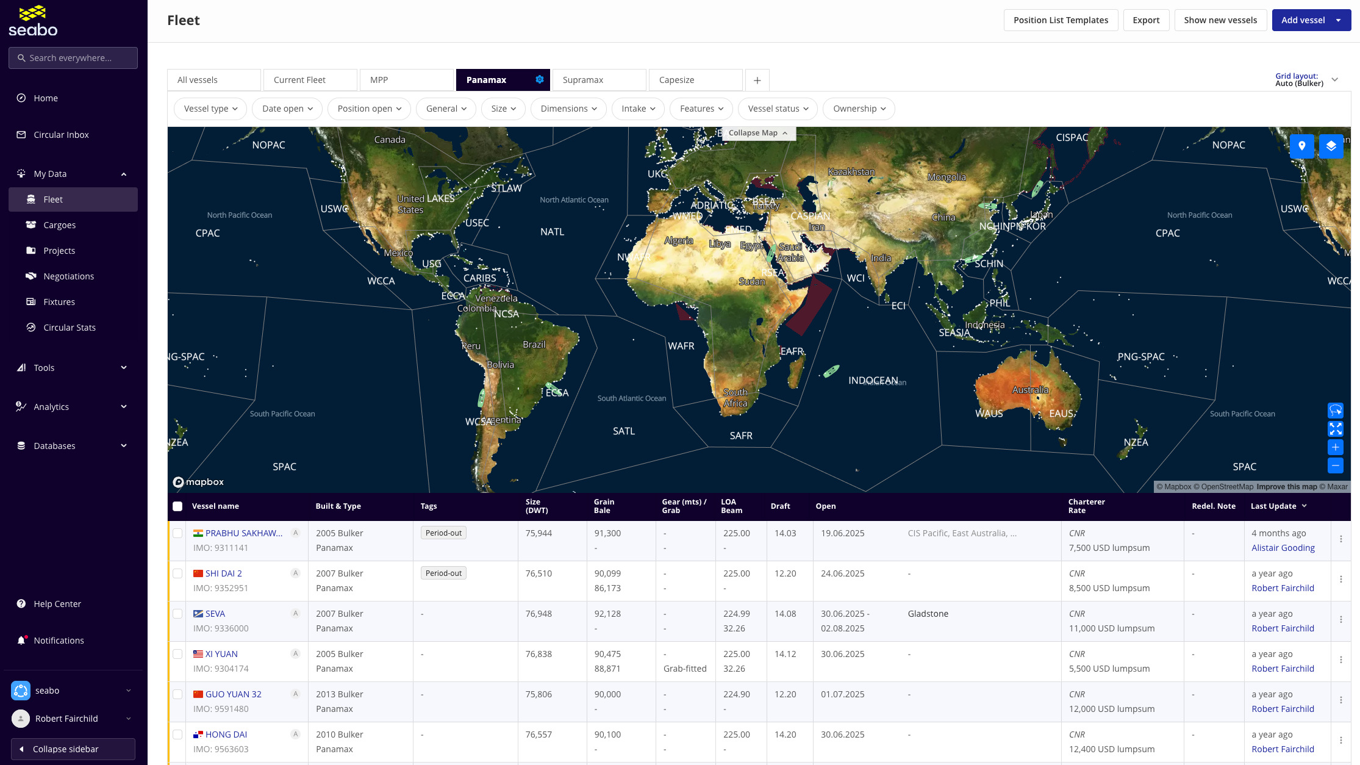The width and height of the screenshot is (1360, 765).
Task: Open the map layers icon
Action: (x=1331, y=146)
